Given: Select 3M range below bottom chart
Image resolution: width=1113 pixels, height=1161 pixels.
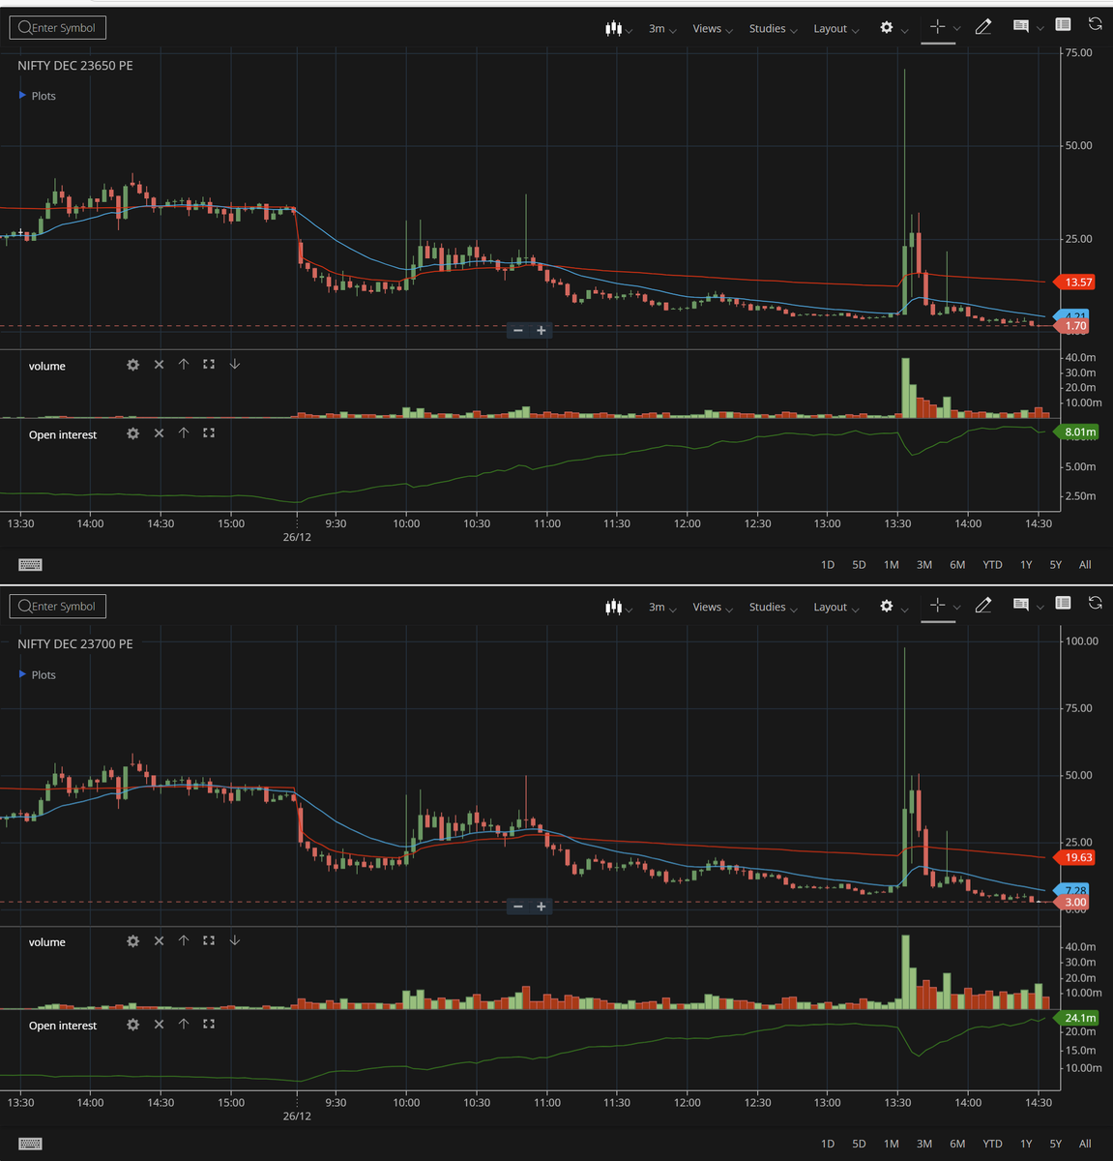Looking at the screenshot, I should click(924, 1144).
